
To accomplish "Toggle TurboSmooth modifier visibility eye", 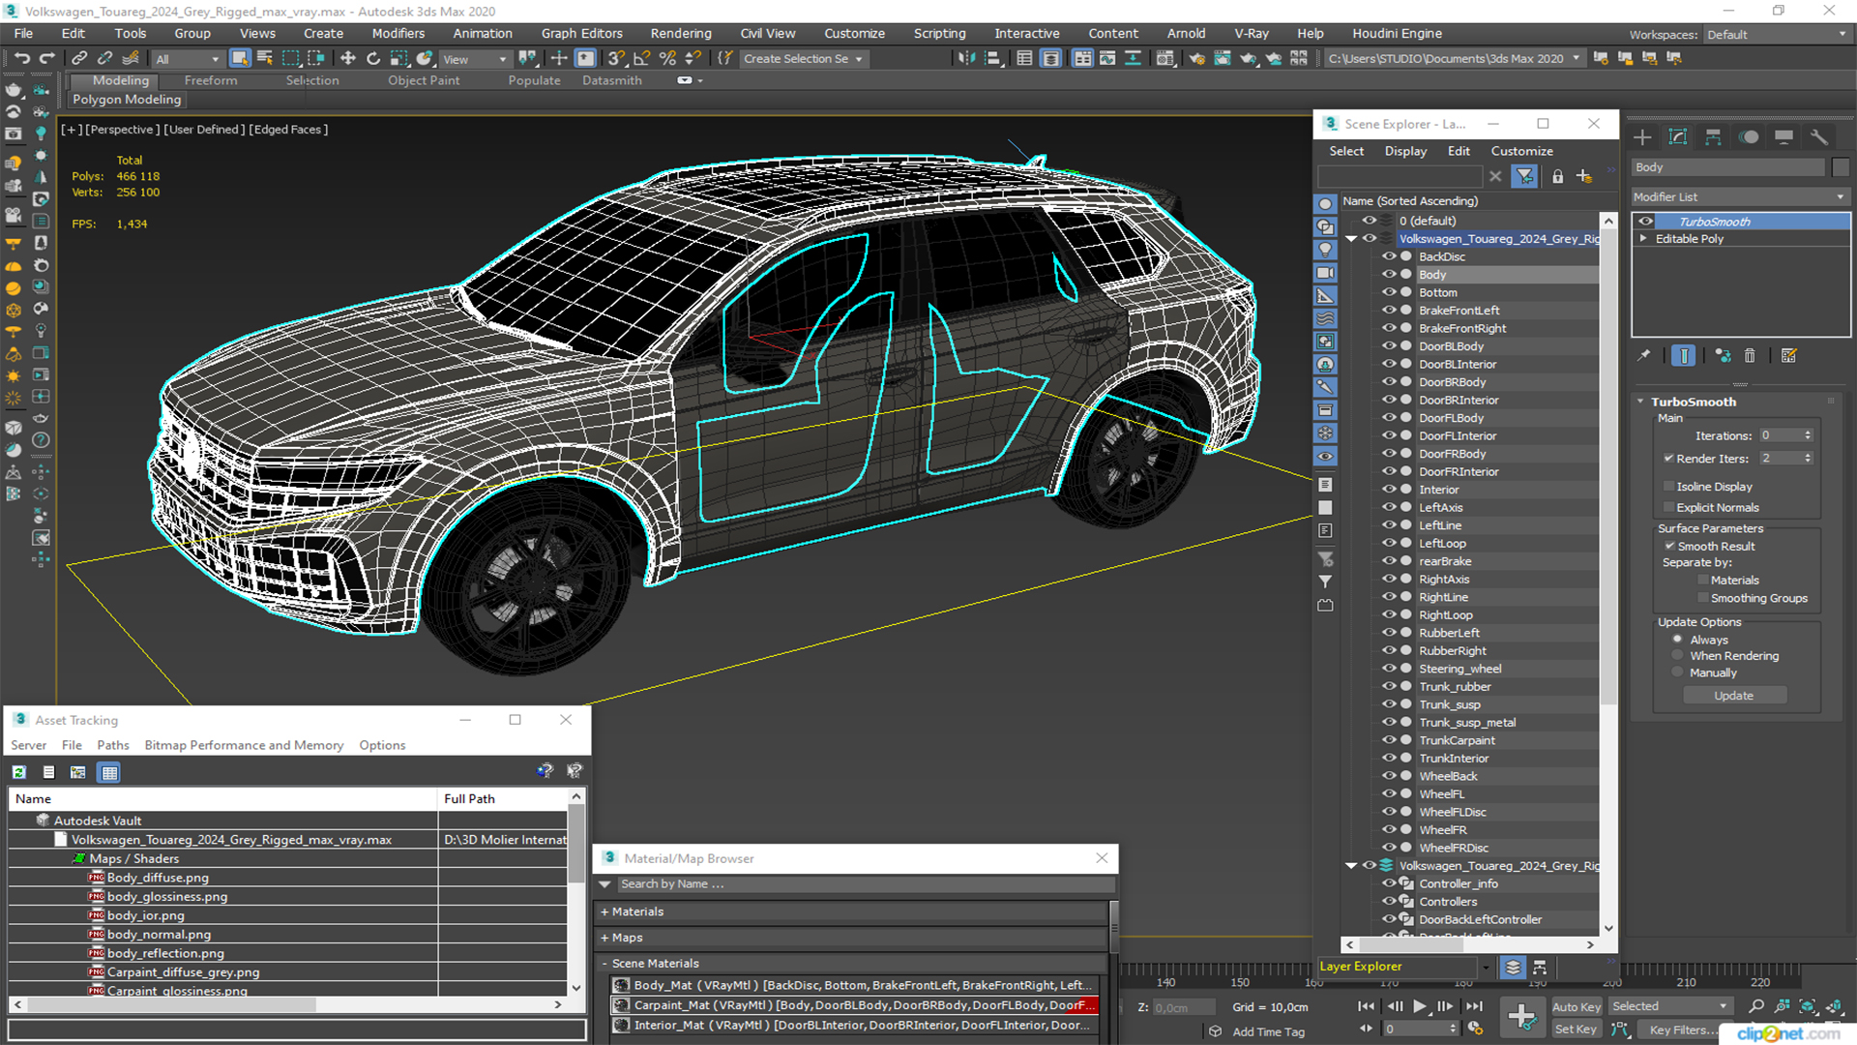I will (1645, 222).
